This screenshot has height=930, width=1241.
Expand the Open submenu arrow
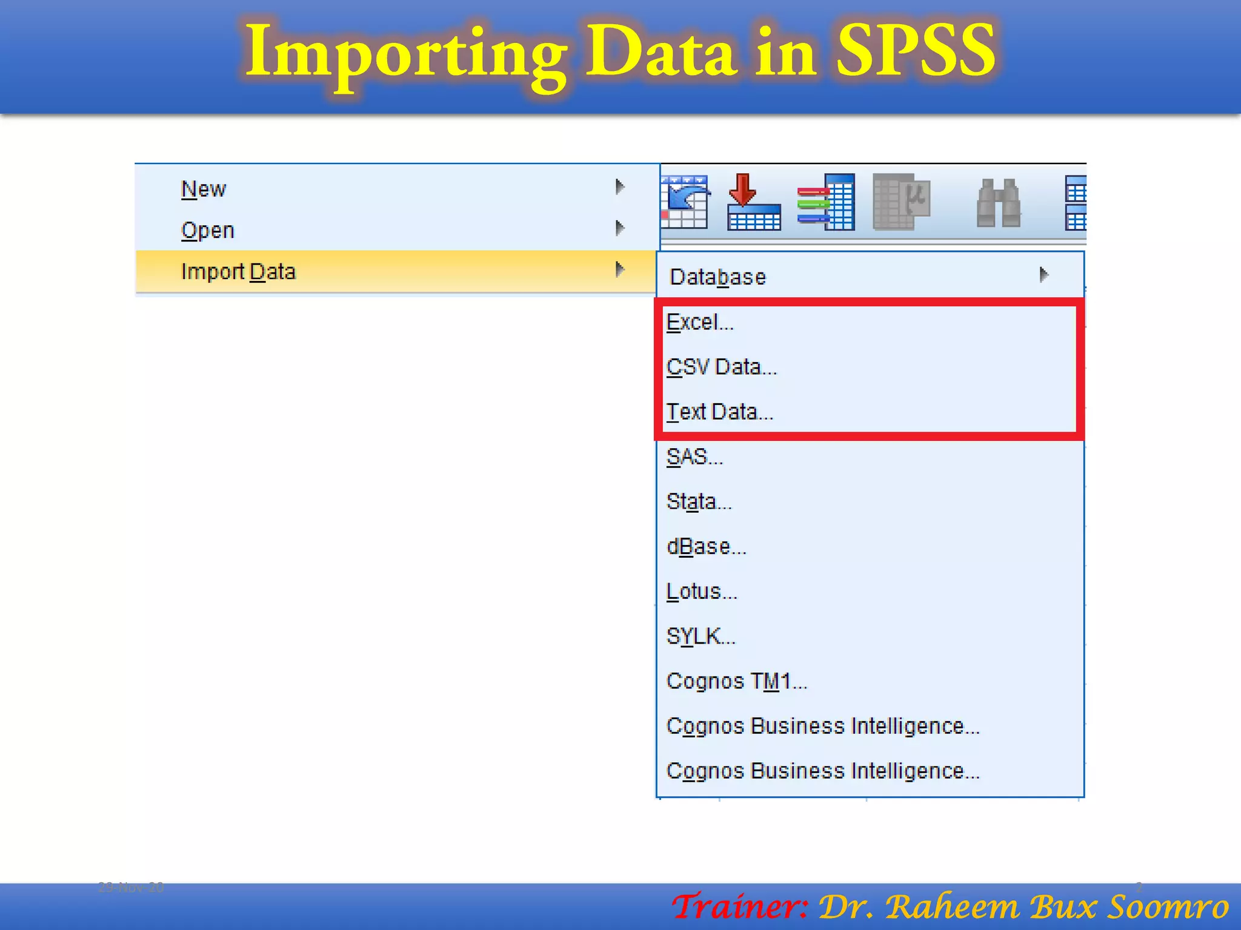point(619,228)
